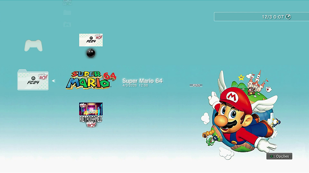The width and height of the screenshot is (309, 173).
Task: Click the PS3 platform badge
Action: point(196,85)
